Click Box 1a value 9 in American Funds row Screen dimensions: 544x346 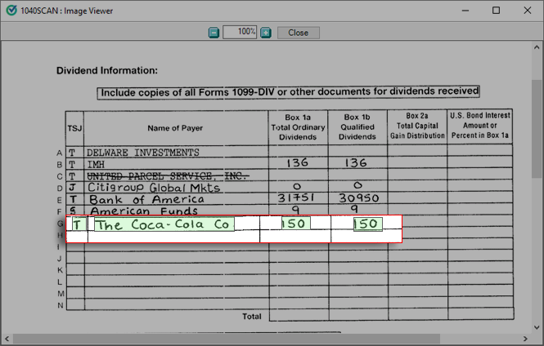point(295,210)
